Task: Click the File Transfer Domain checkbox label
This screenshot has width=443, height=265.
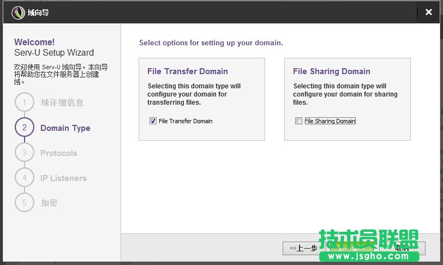Action: [x=185, y=121]
